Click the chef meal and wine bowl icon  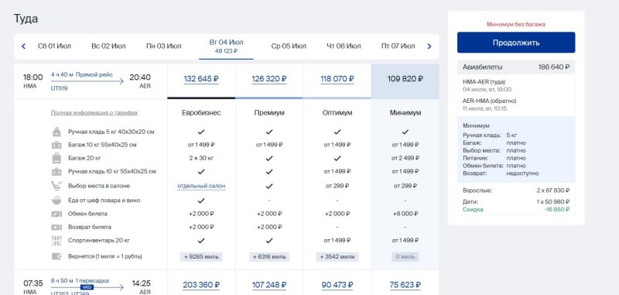[56, 201]
